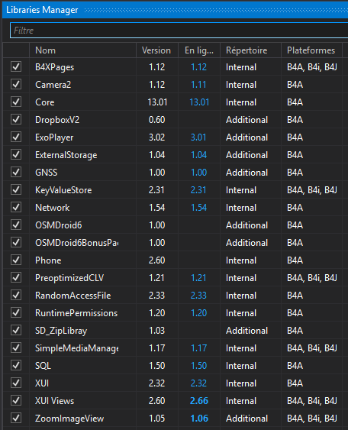Toggle the OSMDroid6BonusPack checkbox
Image resolution: width=348 pixels, height=430 pixels.
click(16, 242)
